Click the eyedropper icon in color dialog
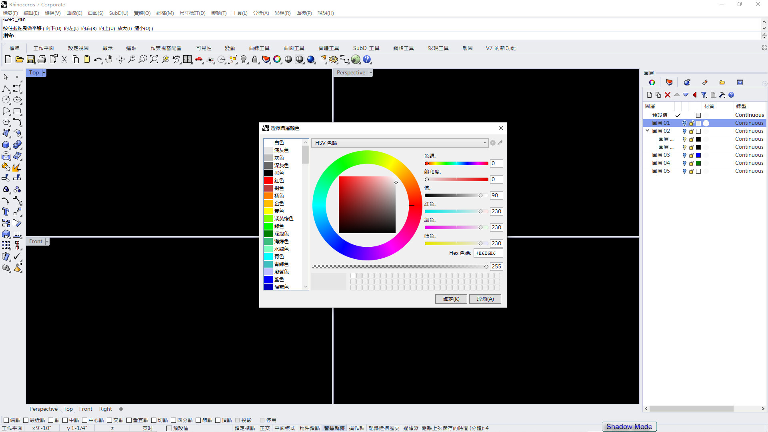Image resolution: width=768 pixels, height=432 pixels. pyautogui.click(x=500, y=143)
